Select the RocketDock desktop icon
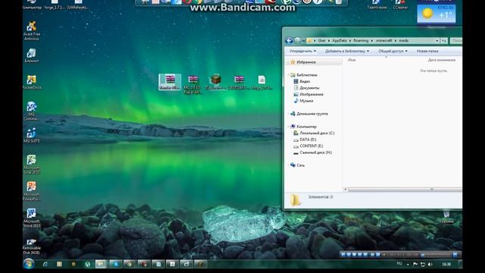Screen dimensions: 485x273 coord(32,82)
